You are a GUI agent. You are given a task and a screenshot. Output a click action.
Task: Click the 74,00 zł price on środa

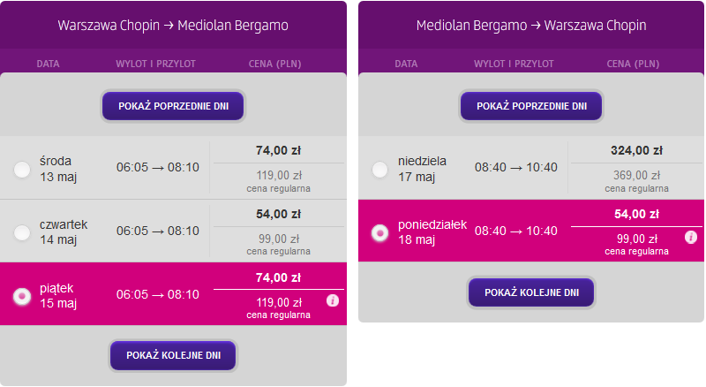(278, 150)
